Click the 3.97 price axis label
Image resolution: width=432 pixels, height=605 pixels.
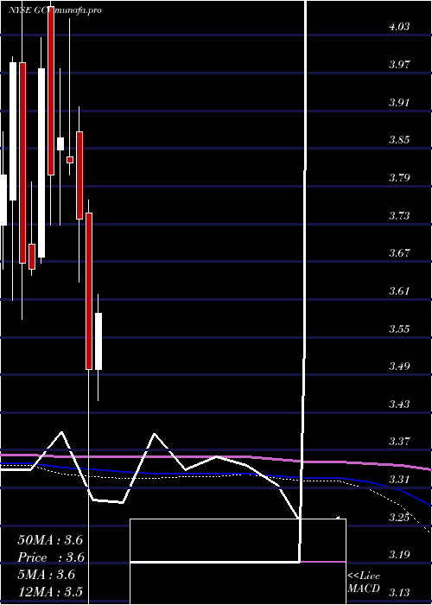point(399,64)
